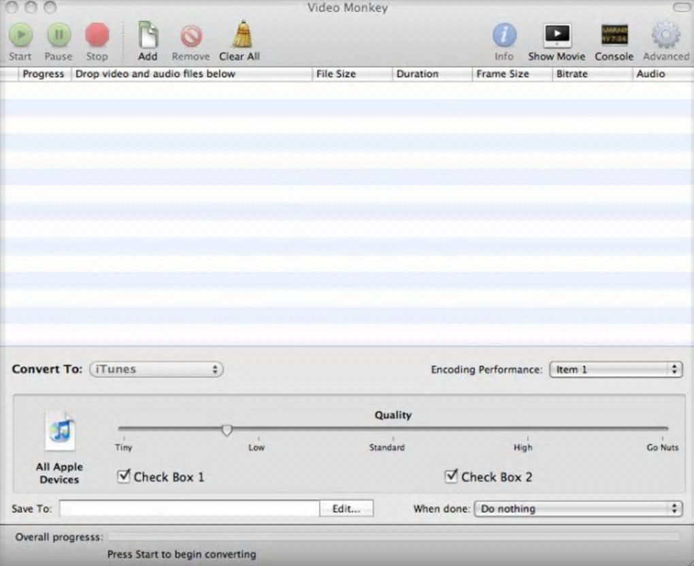This screenshot has height=566, width=694.
Task: Click the toolbar toggle pill in title bar
Action: (681, 7)
